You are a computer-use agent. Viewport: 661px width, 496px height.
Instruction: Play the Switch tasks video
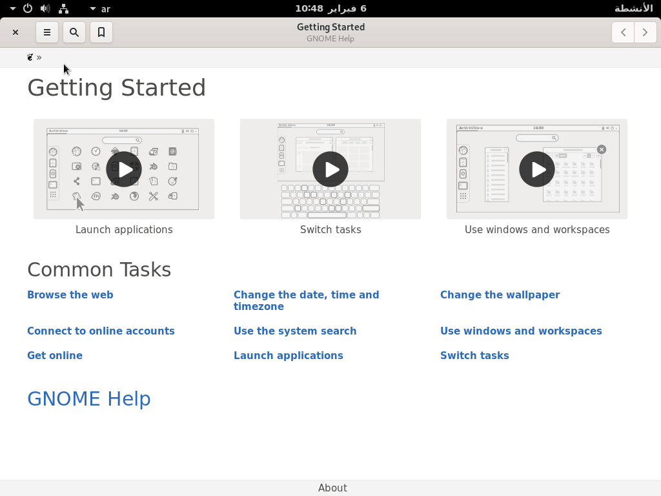point(330,169)
